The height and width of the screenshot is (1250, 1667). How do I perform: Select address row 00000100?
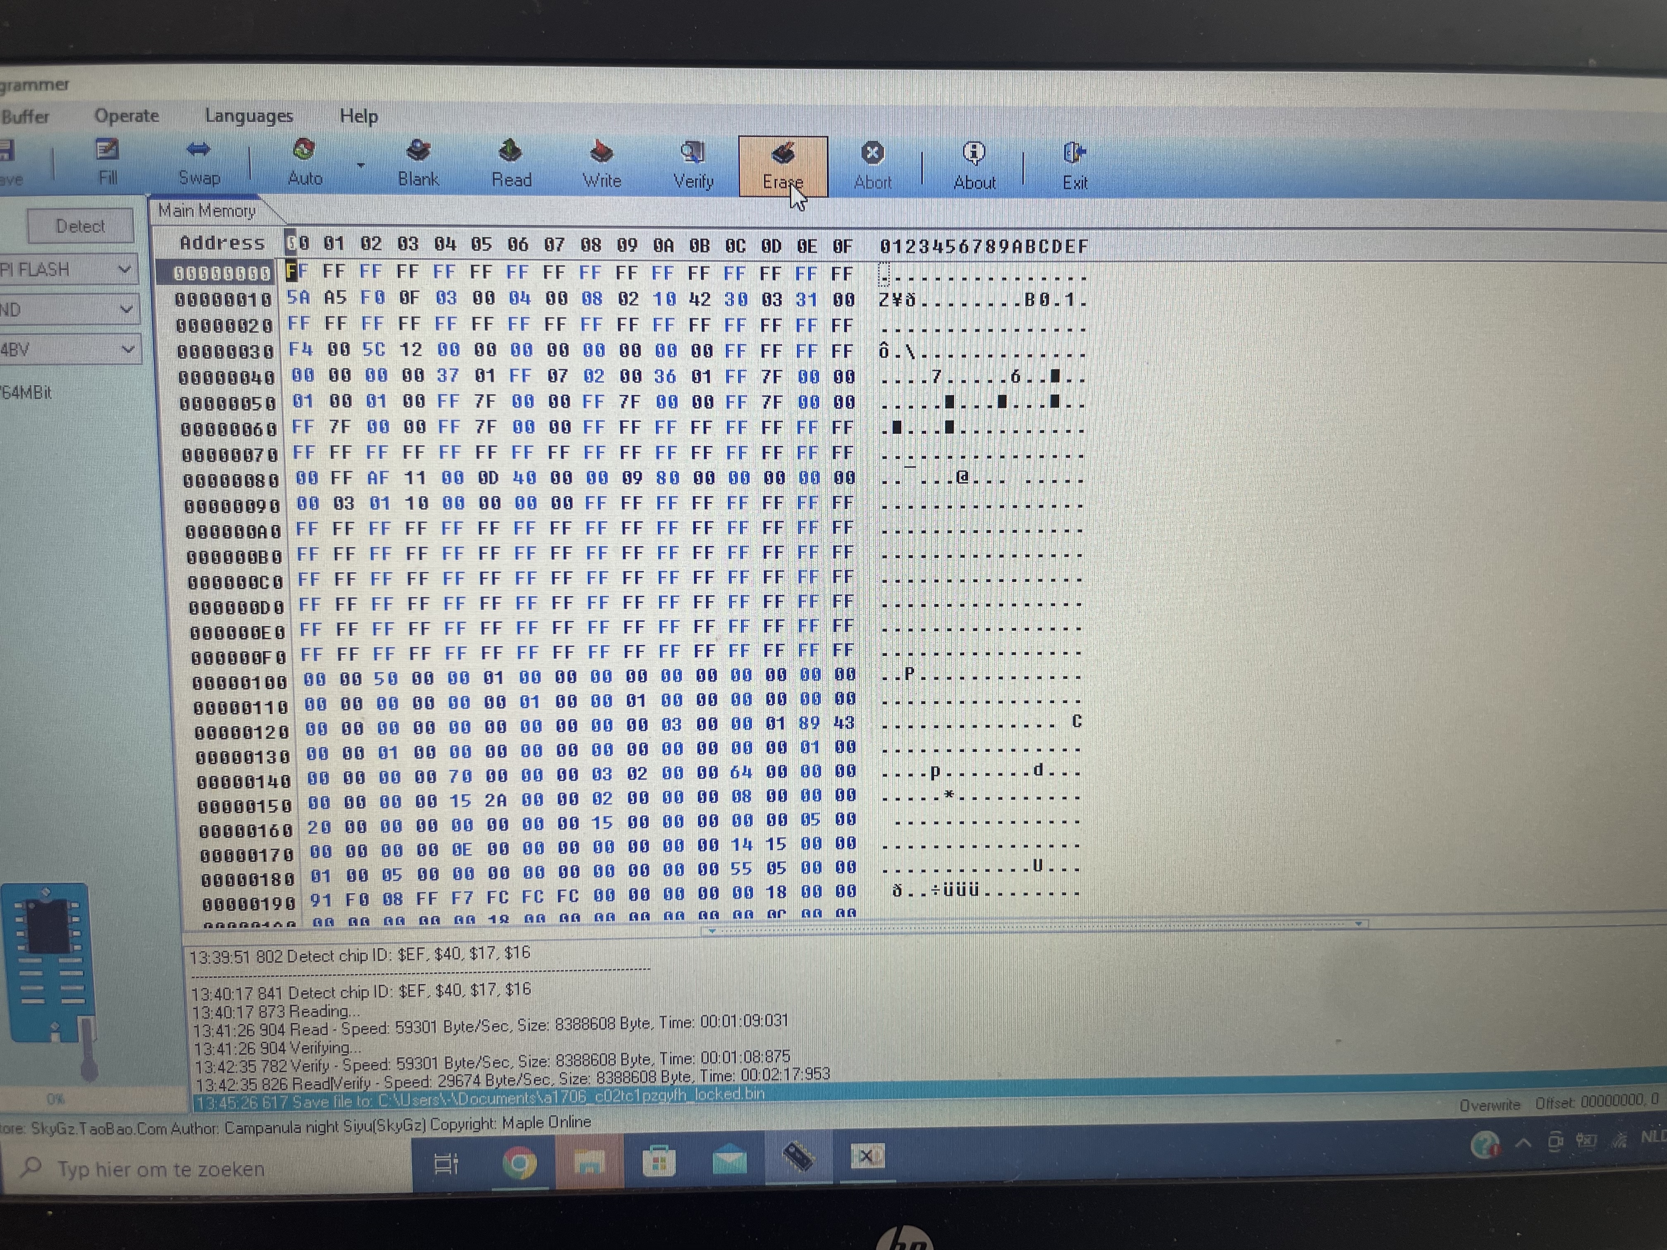pyautogui.click(x=240, y=683)
